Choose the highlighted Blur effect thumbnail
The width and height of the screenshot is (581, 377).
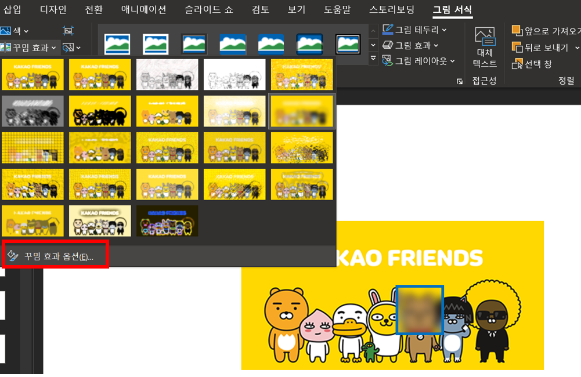click(302, 111)
